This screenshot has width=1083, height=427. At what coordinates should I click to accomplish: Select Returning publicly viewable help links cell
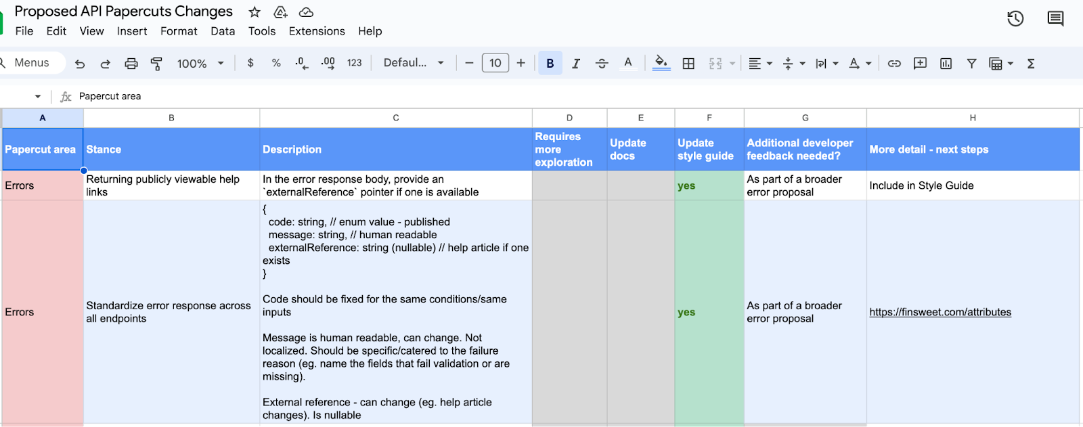click(171, 185)
